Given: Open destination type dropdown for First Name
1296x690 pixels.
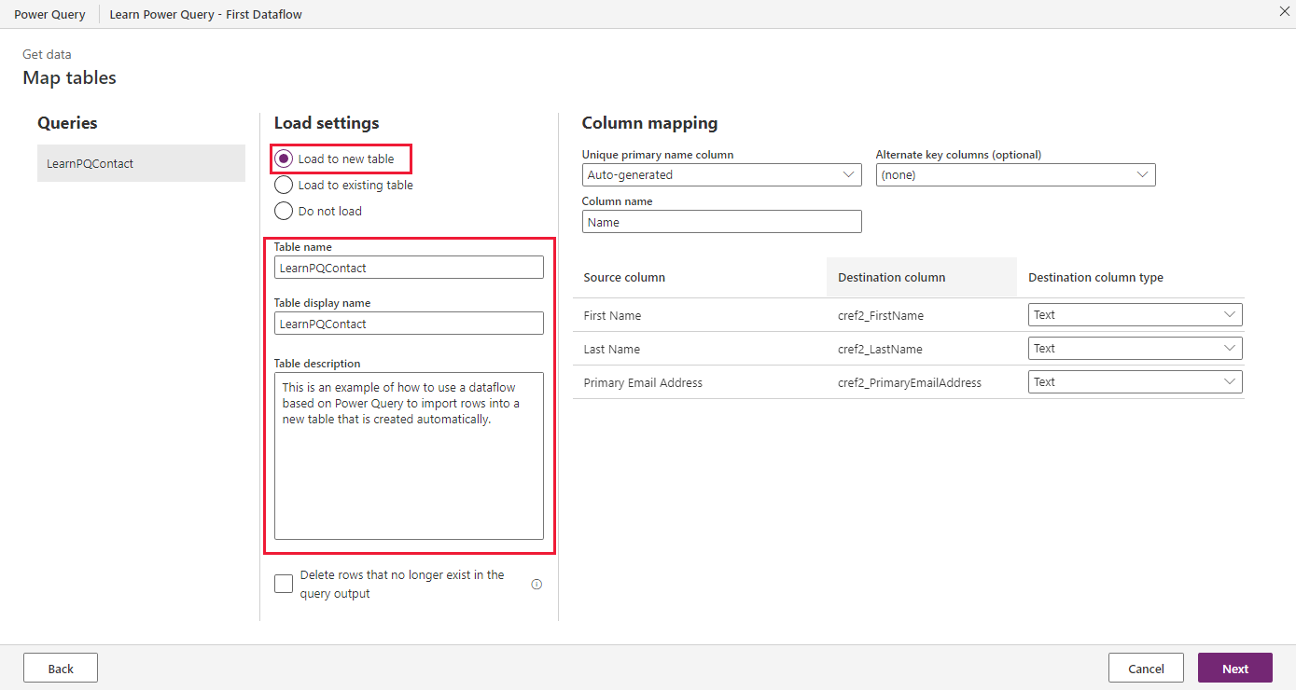Looking at the screenshot, I should [x=1136, y=315].
